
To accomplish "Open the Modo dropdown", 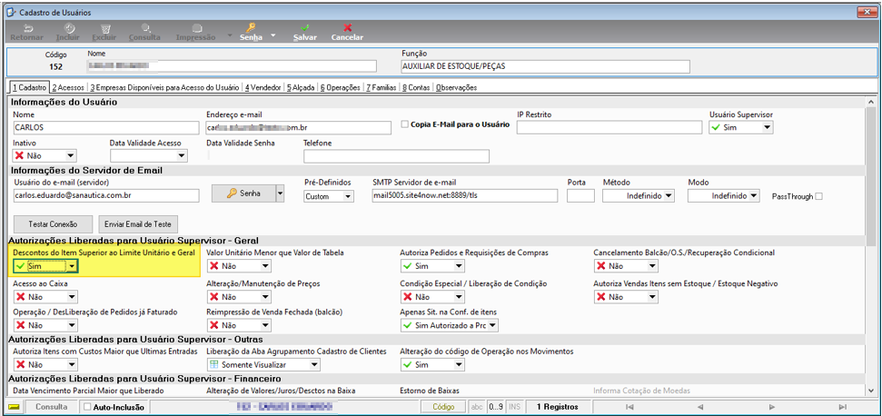I will click(x=754, y=196).
